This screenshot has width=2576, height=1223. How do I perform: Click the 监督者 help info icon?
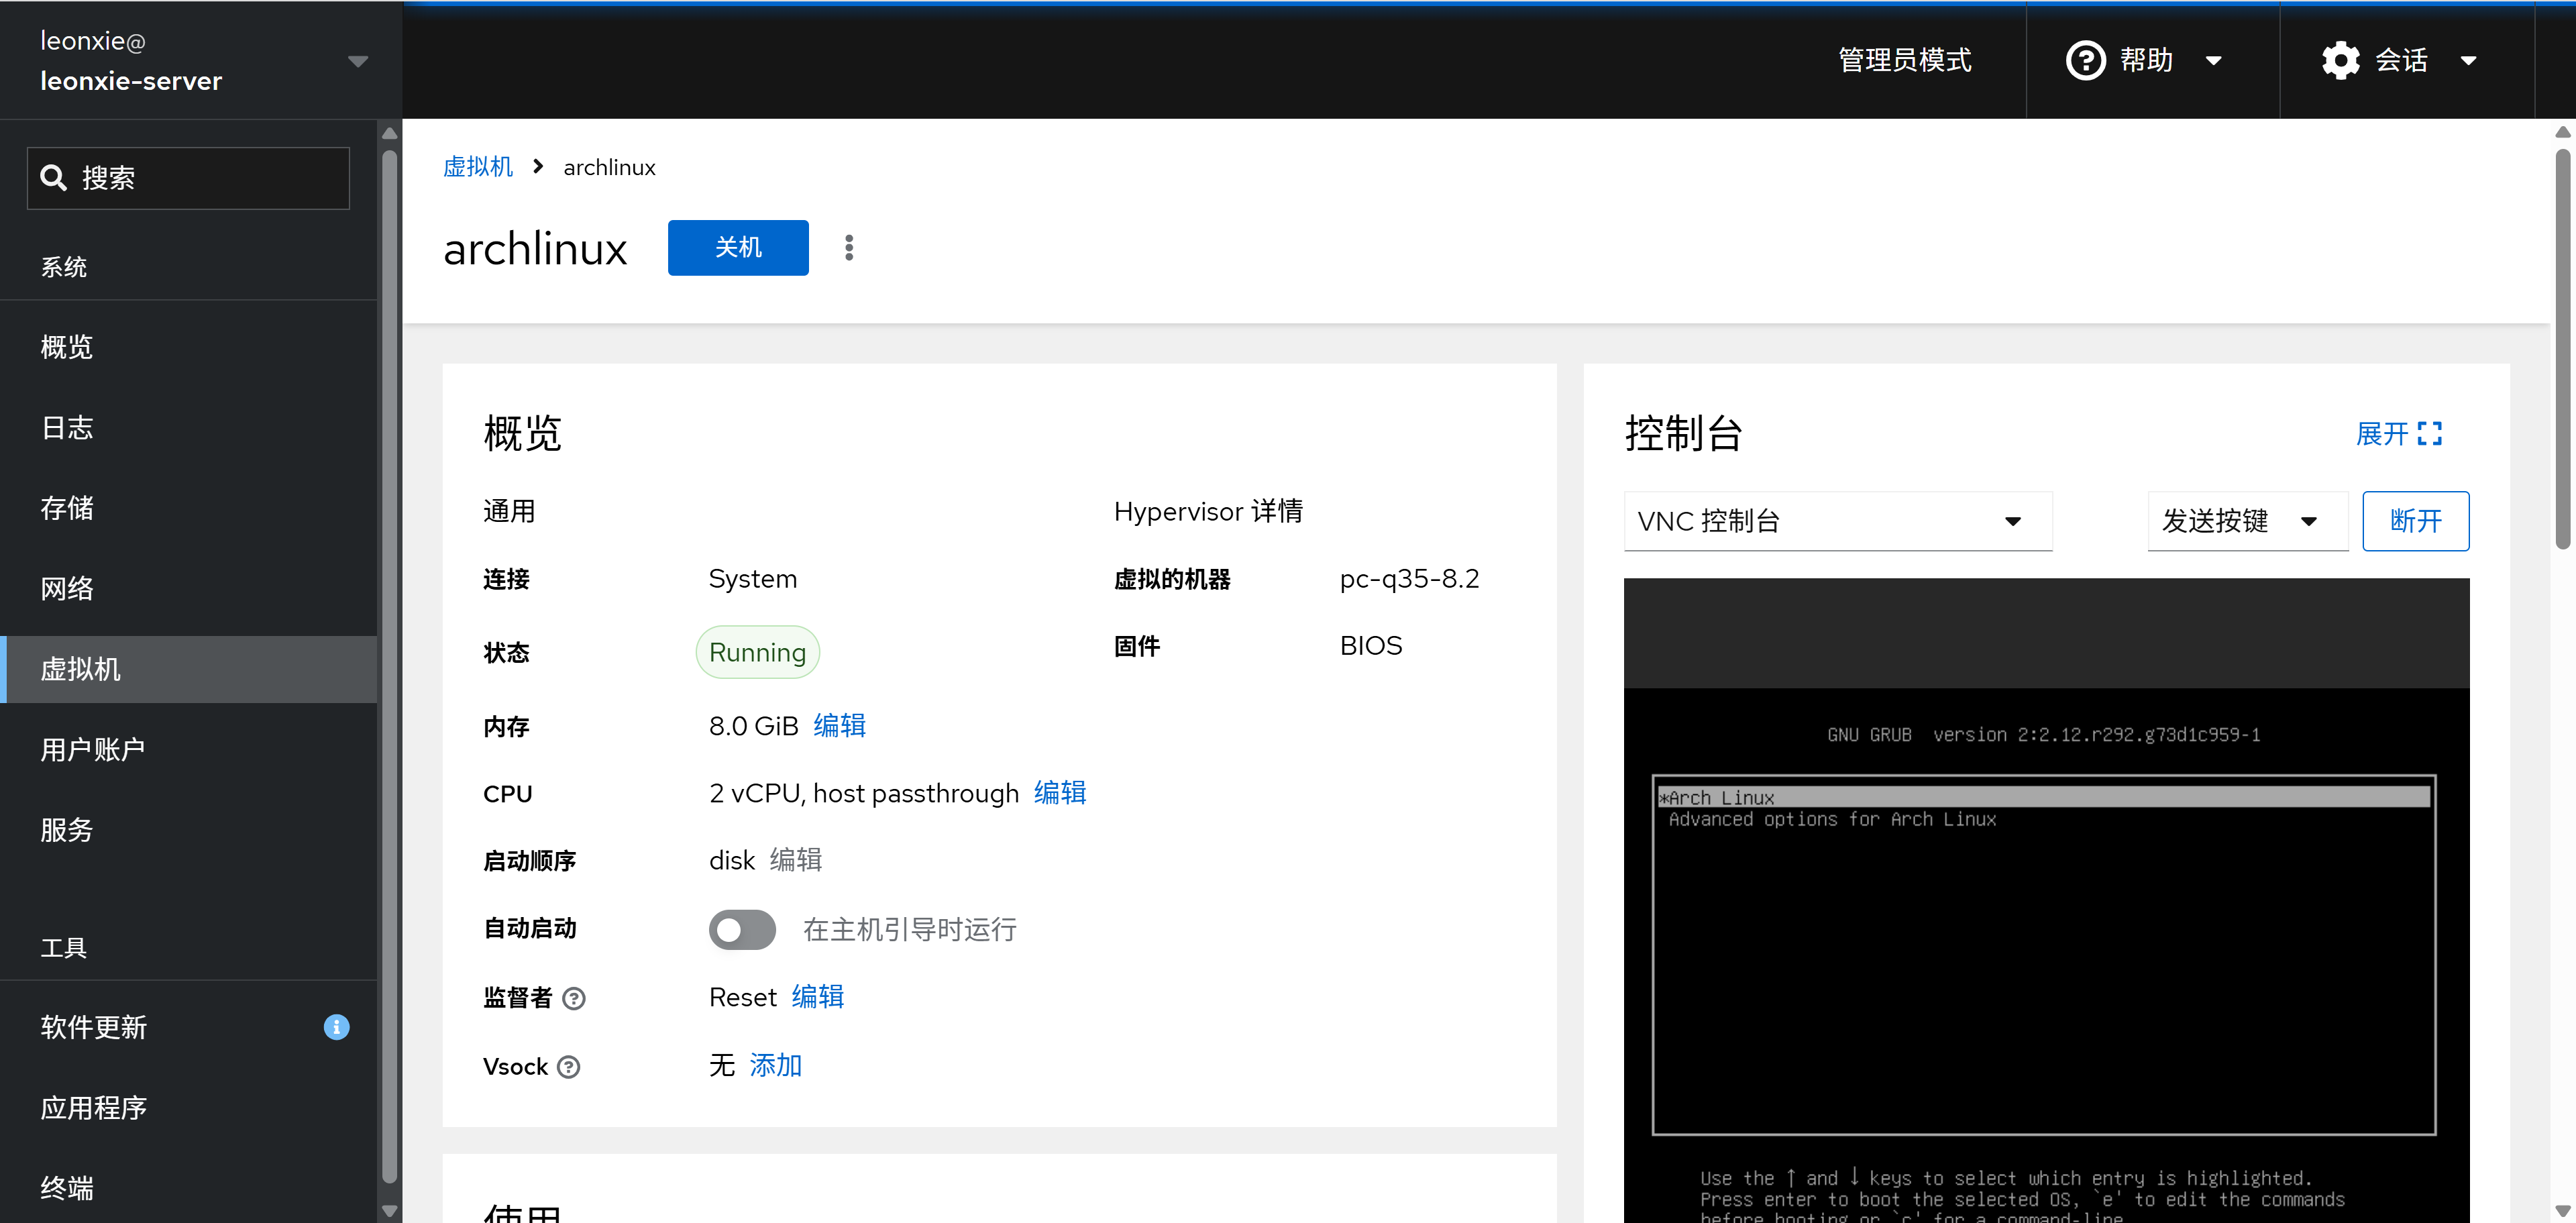click(574, 998)
